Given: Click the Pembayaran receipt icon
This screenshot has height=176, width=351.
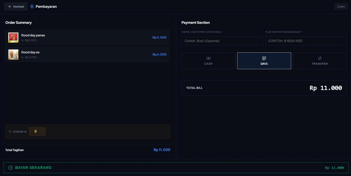Looking at the screenshot, I should pyautogui.click(x=32, y=6).
